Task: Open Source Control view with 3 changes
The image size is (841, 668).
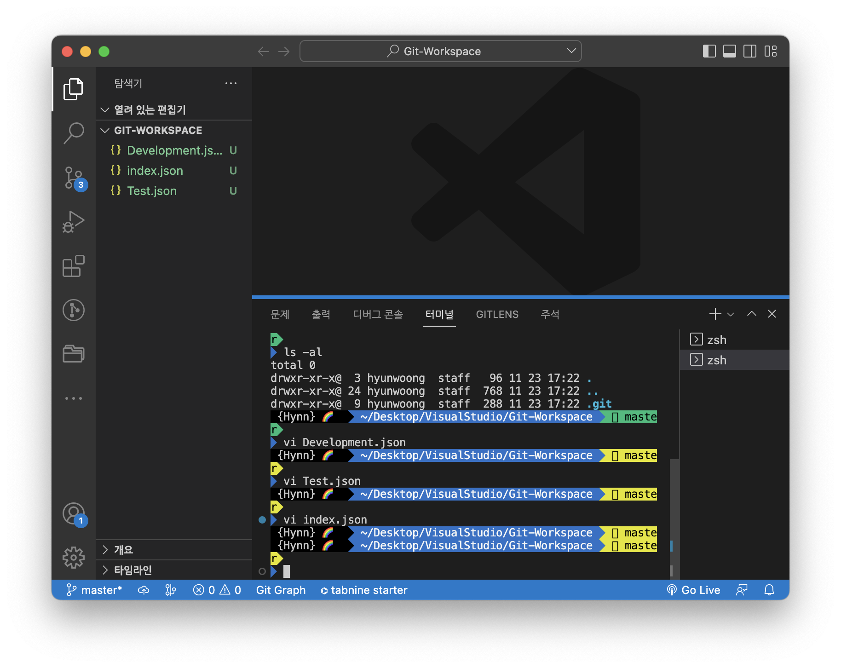Action: (73, 178)
